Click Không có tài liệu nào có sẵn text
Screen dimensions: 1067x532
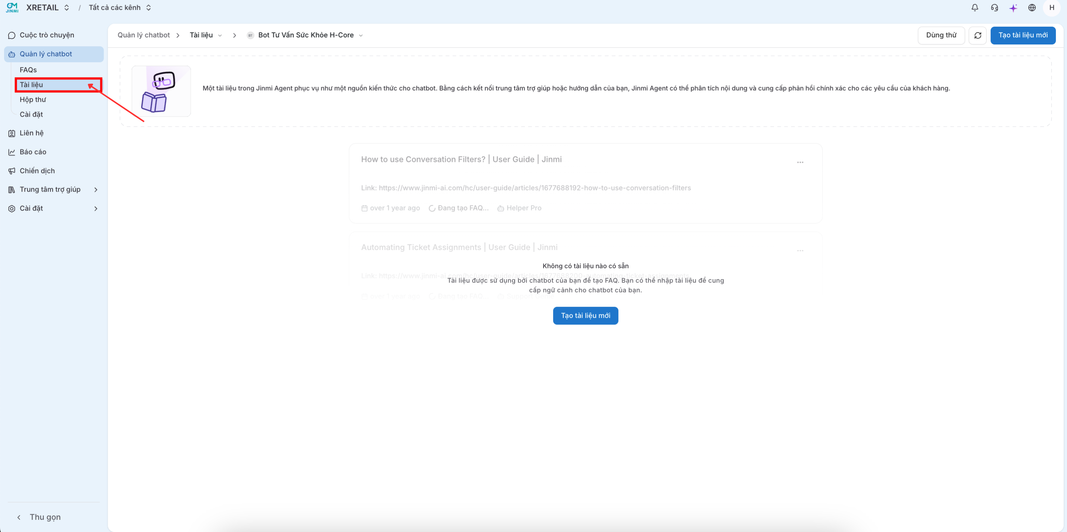585,266
